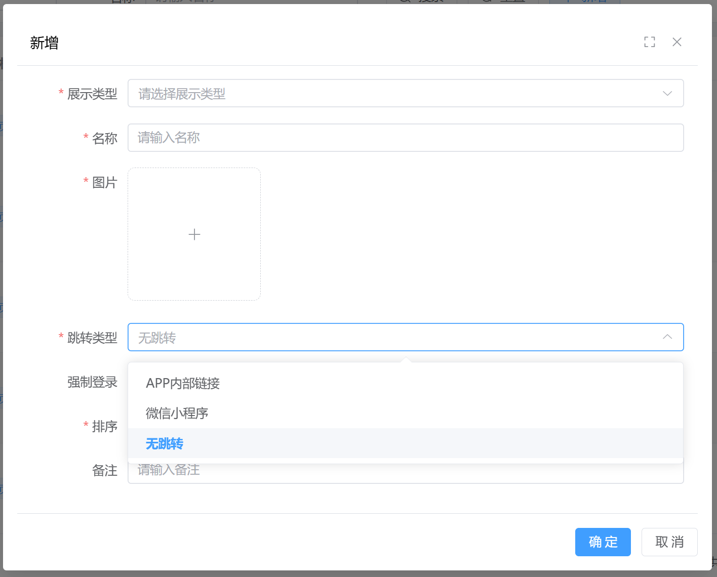Image resolution: width=717 pixels, height=577 pixels.
Task: Collapse 跳转类型 list via the up chevron
Action: click(x=667, y=337)
